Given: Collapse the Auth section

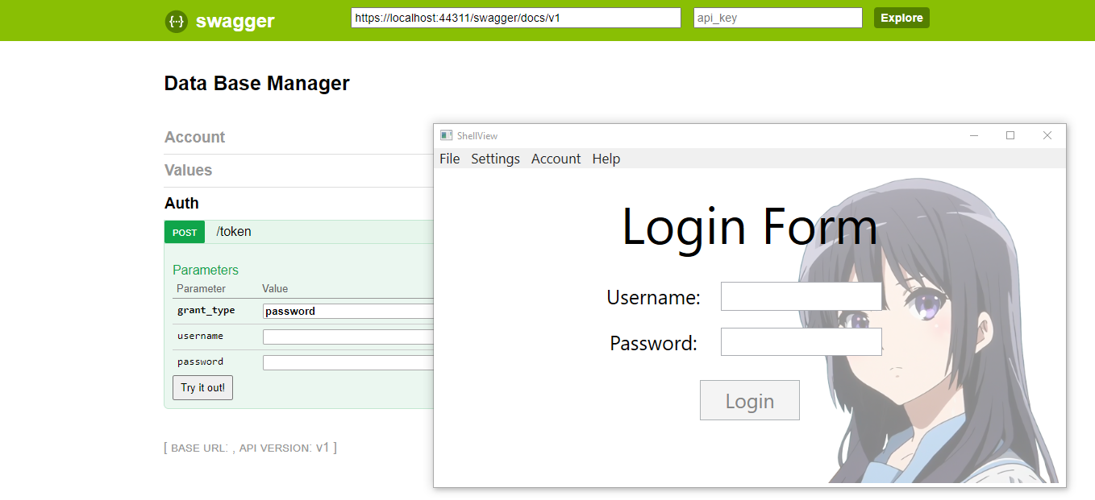Looking at the screenshot, I should (x=181, y=203).
